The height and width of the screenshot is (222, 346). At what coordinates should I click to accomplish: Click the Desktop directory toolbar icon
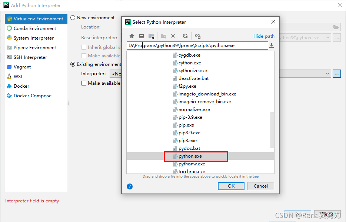tap(142, 36)
